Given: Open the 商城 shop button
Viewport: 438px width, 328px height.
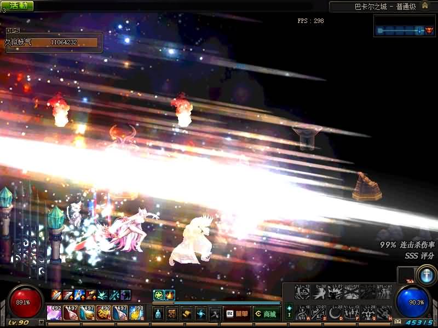Looking at the screenshot, I should tap(267, 314).
